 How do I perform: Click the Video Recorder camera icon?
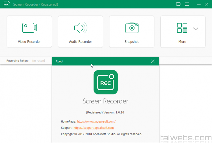pos(29,28)
